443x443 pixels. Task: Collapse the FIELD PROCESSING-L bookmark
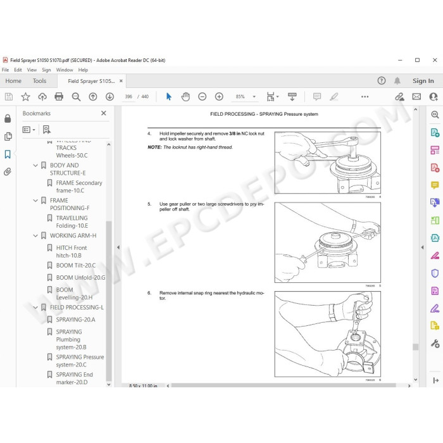(x=35, y=308)
